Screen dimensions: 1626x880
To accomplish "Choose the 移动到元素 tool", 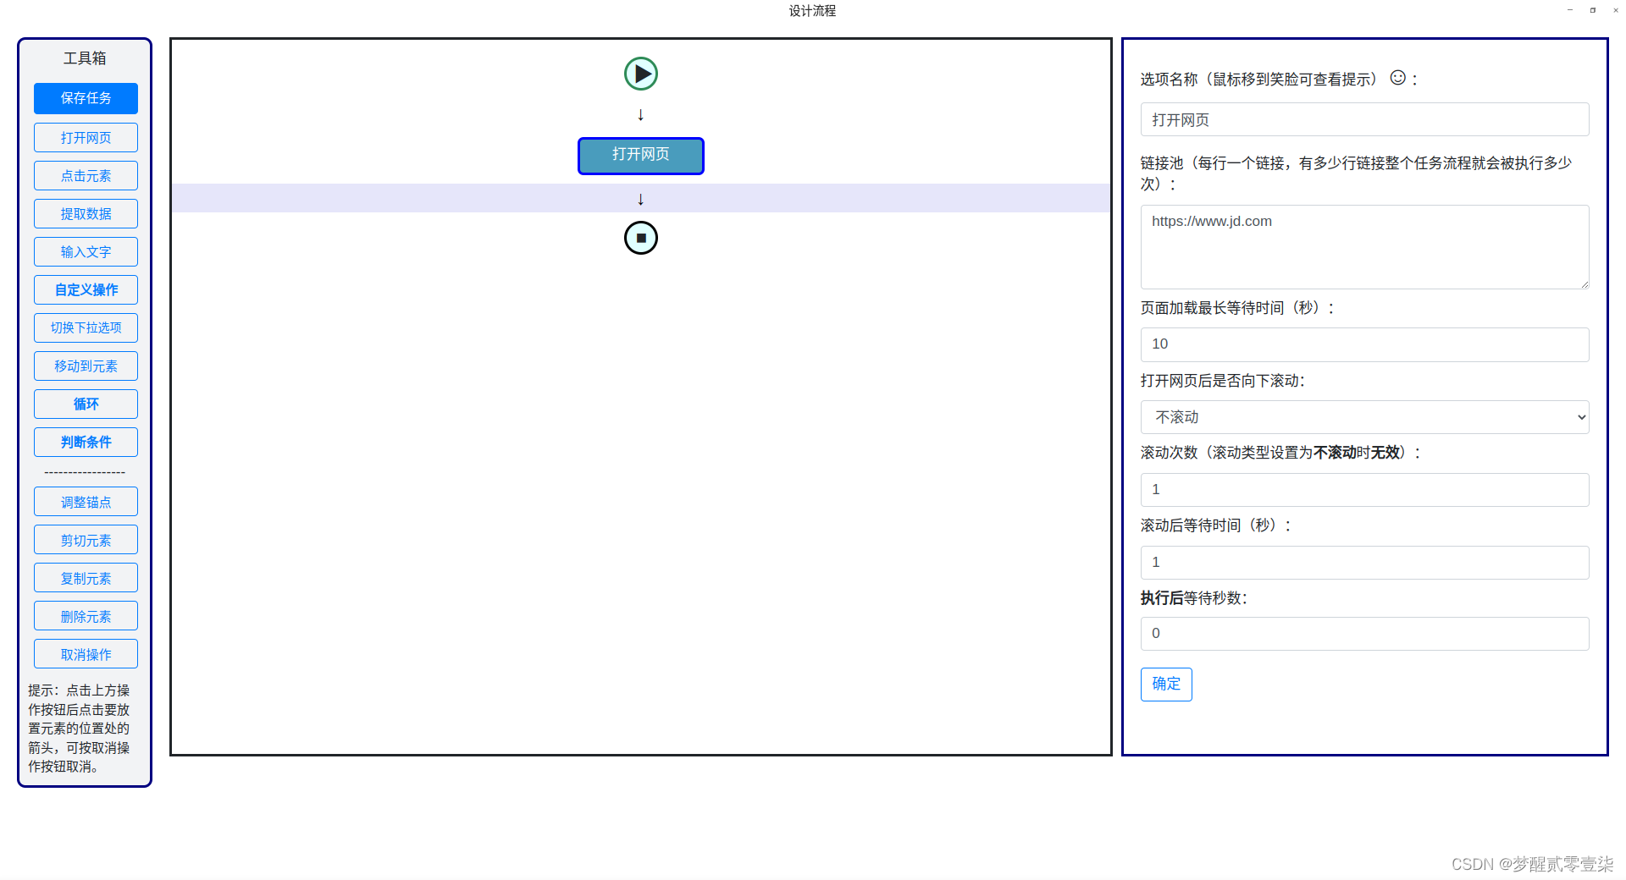I will click(86, 366).
